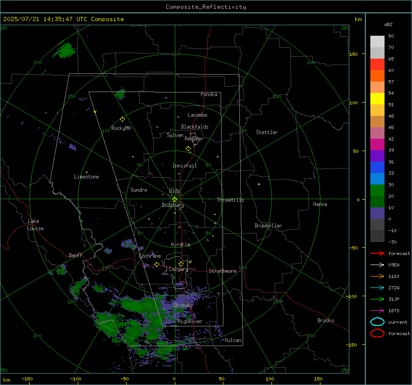Click the red 'forecast' ellipse icon
This screenshot has width=412, height=385.
point(377,333)
